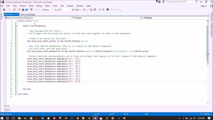Open the PlotData member navigation dropdown
Screen dimensions: 213x120
tap(175, 18)
